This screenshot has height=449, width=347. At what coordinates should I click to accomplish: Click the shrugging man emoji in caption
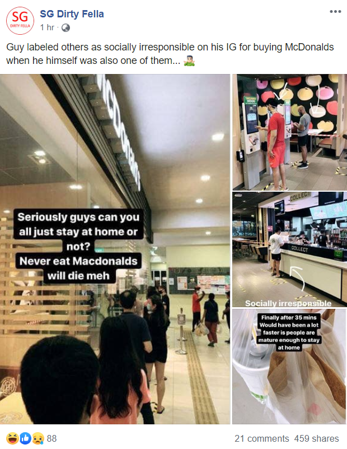tap(189, 61)
